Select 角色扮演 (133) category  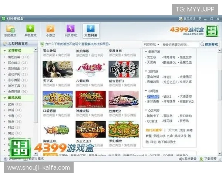coord(18,57)
